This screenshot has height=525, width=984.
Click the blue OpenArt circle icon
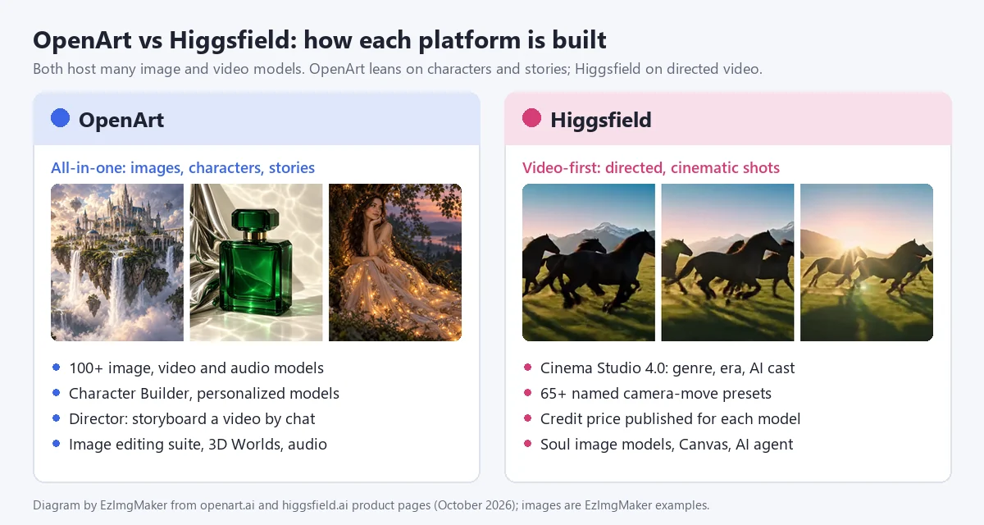(60, 118)
